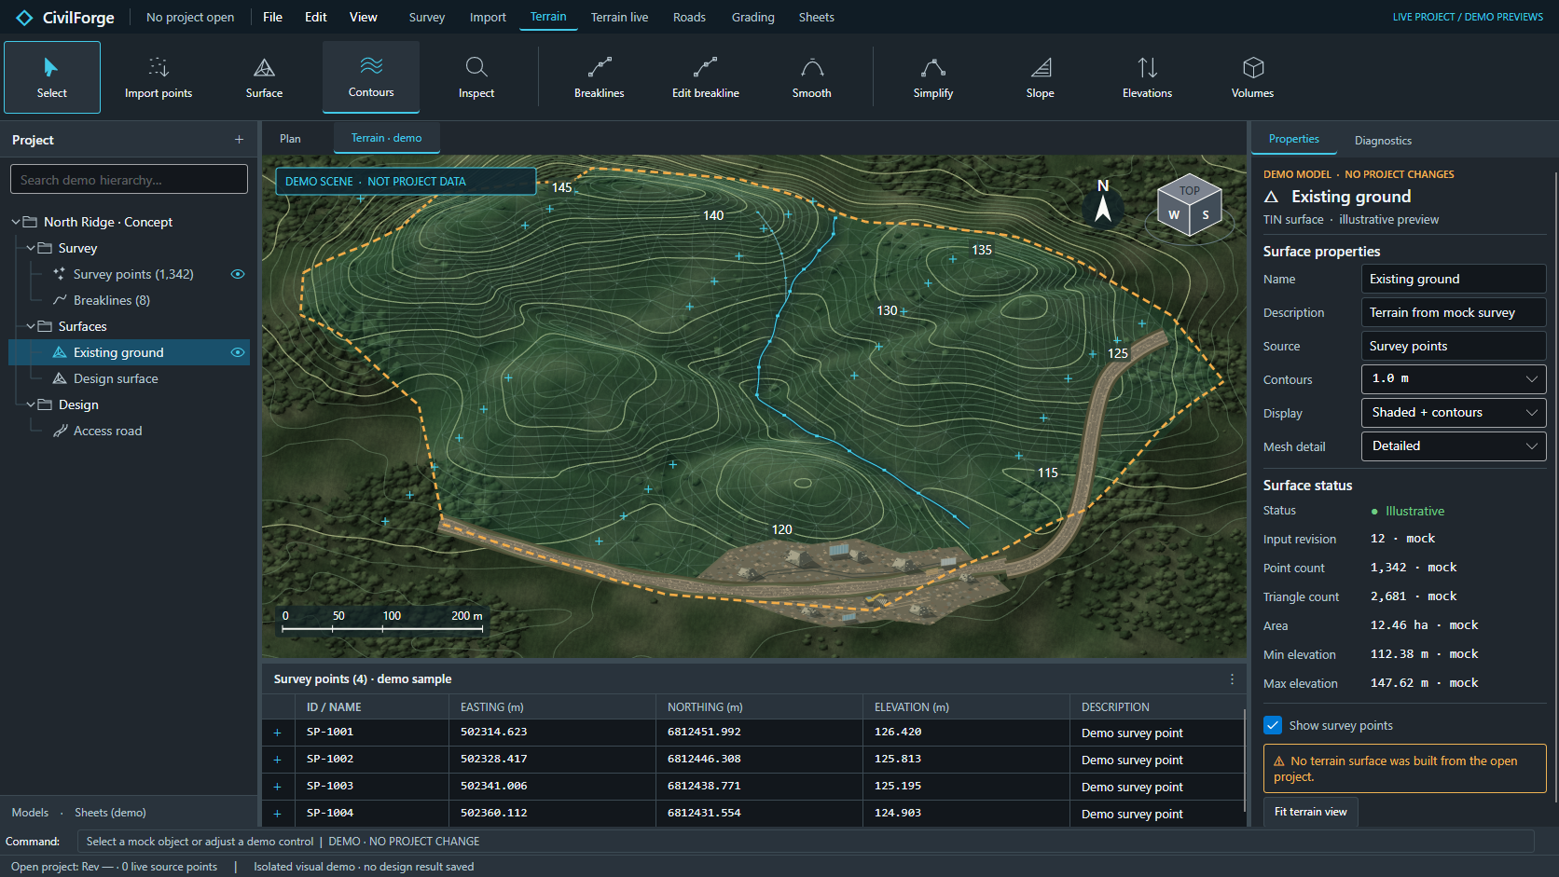The height and width of the screenshot is (877, 1559).
Task: Collapse the Design folder
Action: [x=31, y=404]
